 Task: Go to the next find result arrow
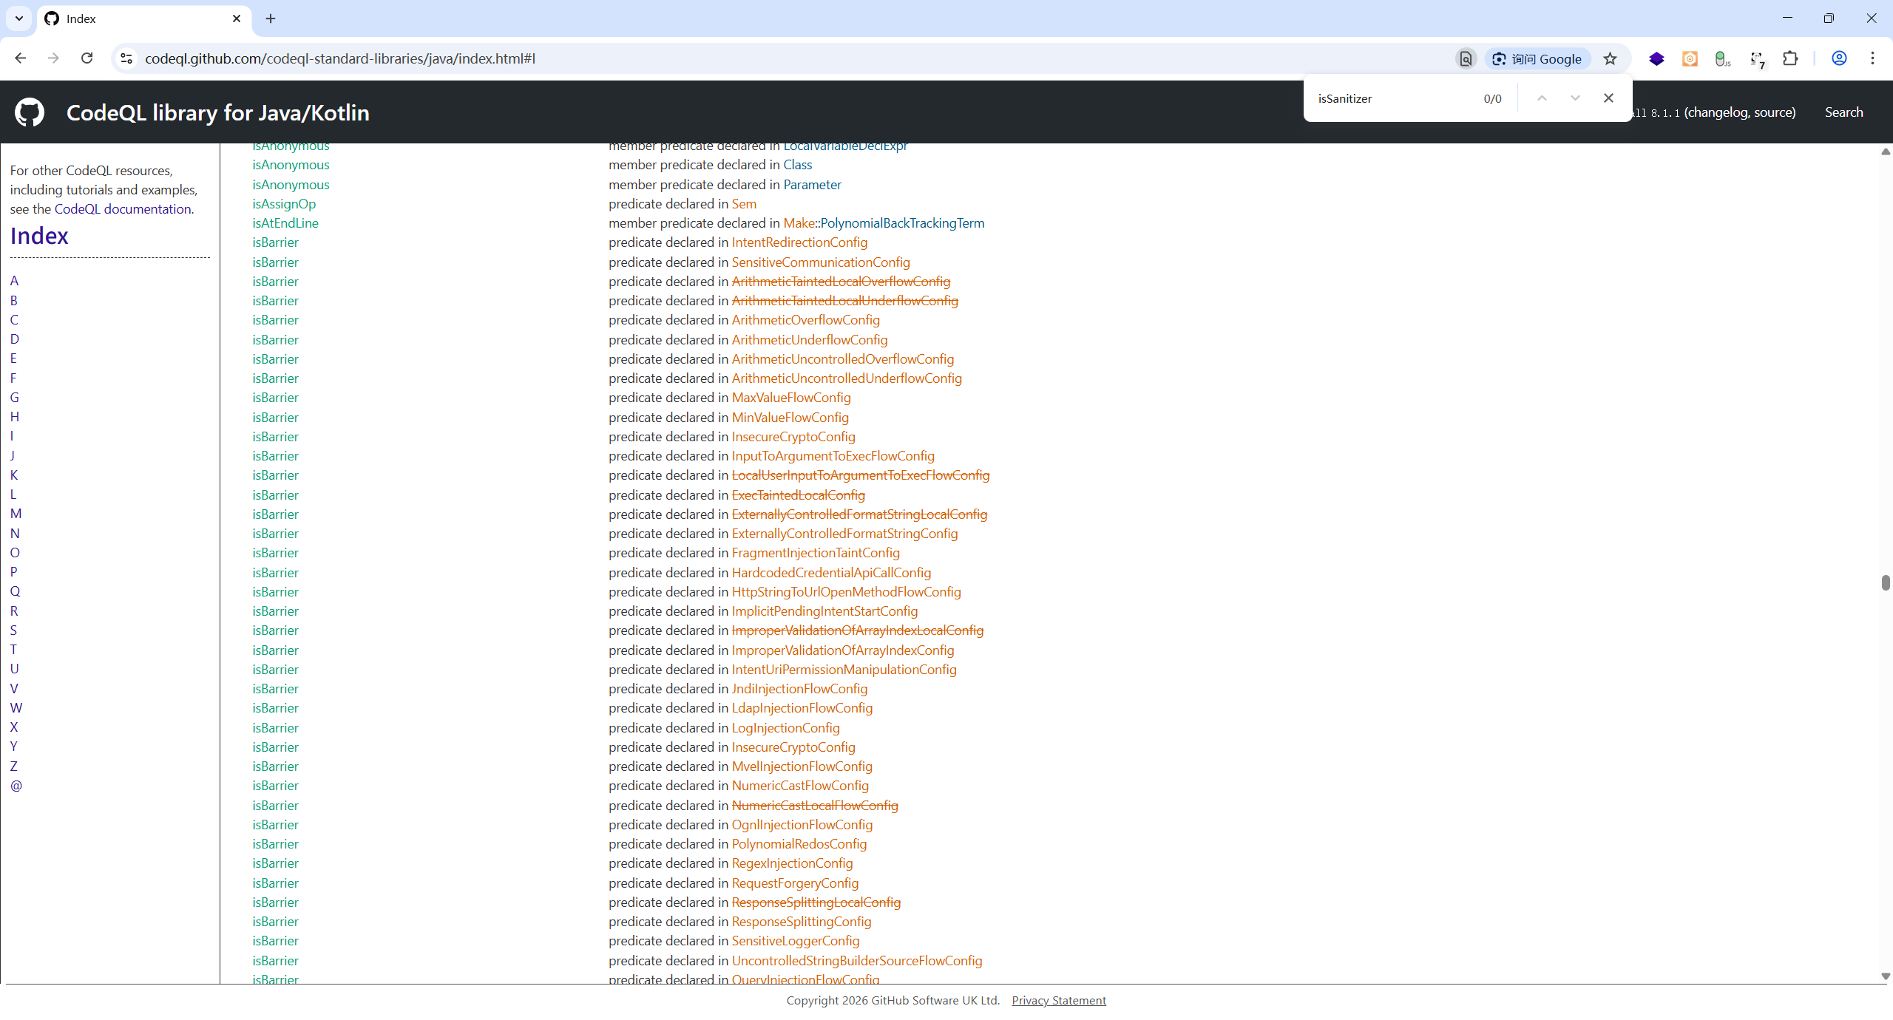pos(1575,98)
